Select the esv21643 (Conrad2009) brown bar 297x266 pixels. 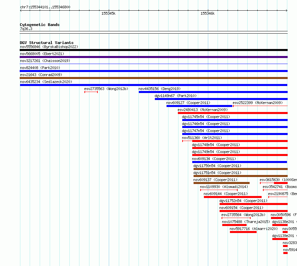[154, 78]
